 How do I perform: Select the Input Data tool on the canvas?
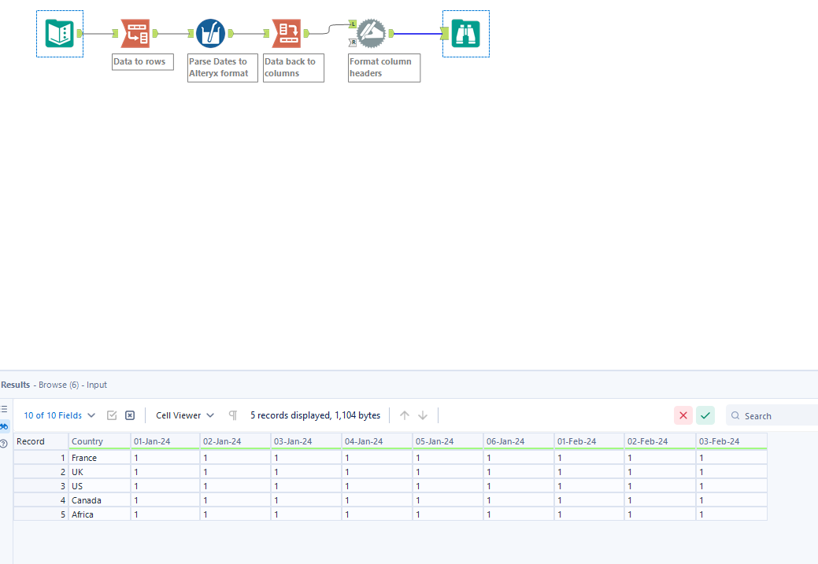tap(59, 33)
